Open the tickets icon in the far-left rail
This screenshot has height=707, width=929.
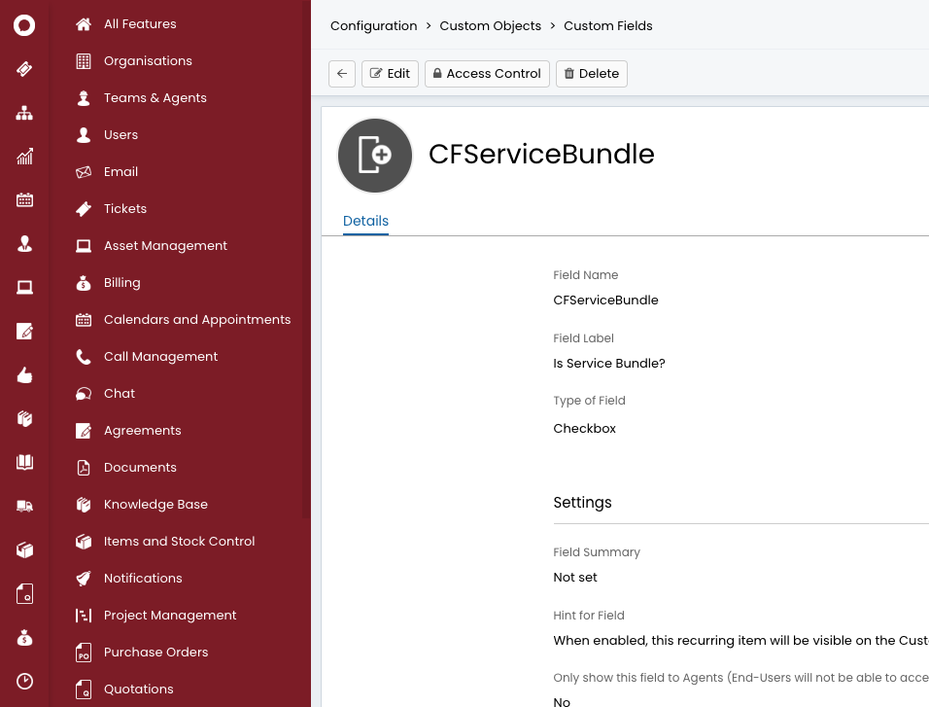tap(24, 69)
